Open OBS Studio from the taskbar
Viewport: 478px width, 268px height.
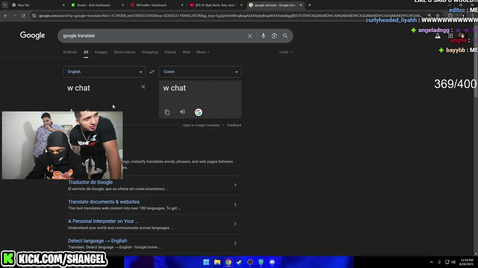click(x=250, y=262)
